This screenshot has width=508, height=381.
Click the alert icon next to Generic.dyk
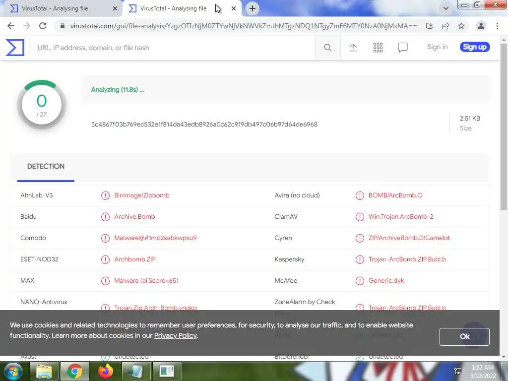click(360, 281)
